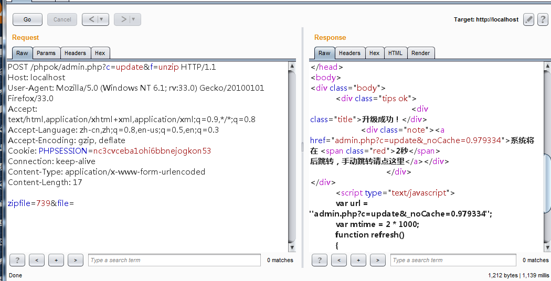The width and height of the screenshot is (551, 281).
Task: Switch to the Request Hex tab
Action: 100,53
